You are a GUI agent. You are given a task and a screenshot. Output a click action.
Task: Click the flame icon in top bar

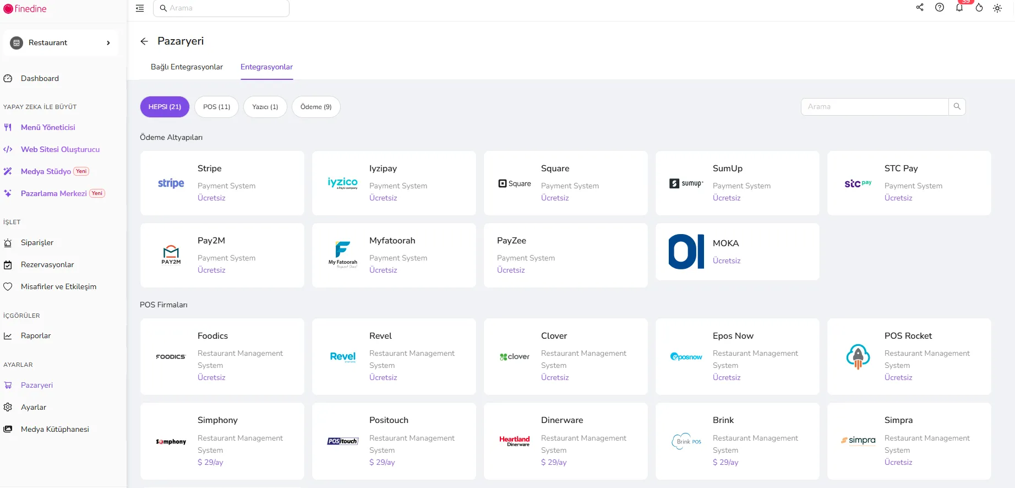click(979, 8)
